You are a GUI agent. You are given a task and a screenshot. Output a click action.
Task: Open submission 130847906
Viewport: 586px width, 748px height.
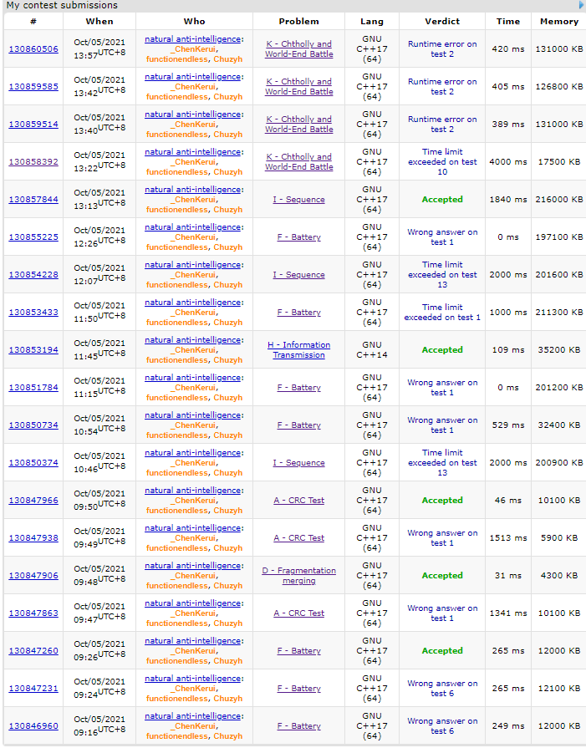[33, 576]
